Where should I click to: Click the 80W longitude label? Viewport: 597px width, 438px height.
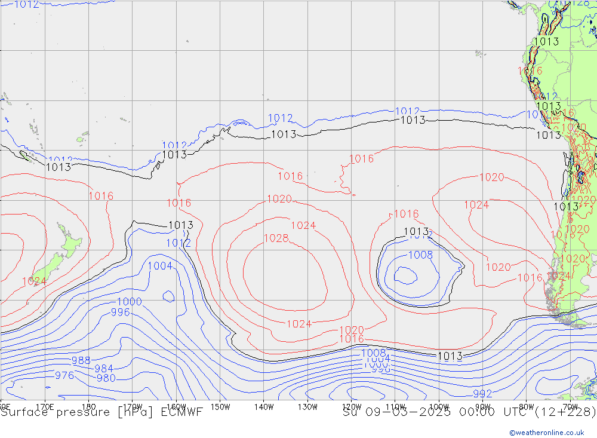[527, 407]
